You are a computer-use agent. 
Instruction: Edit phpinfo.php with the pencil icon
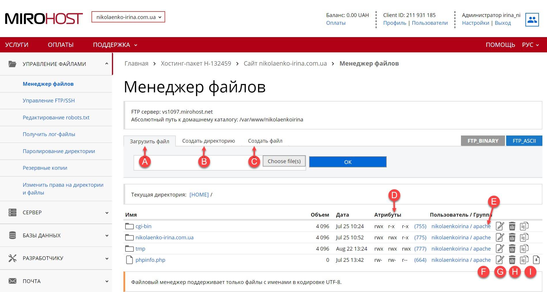[500, 260]
